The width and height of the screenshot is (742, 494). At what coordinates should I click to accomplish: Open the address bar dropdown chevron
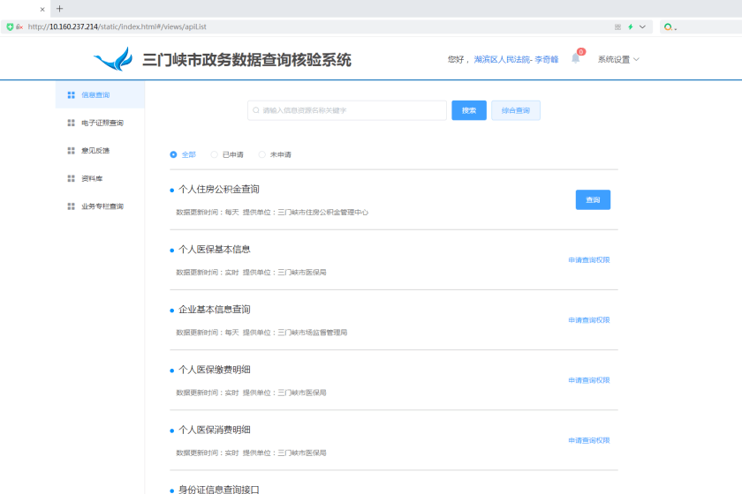[x=642, y=26]
